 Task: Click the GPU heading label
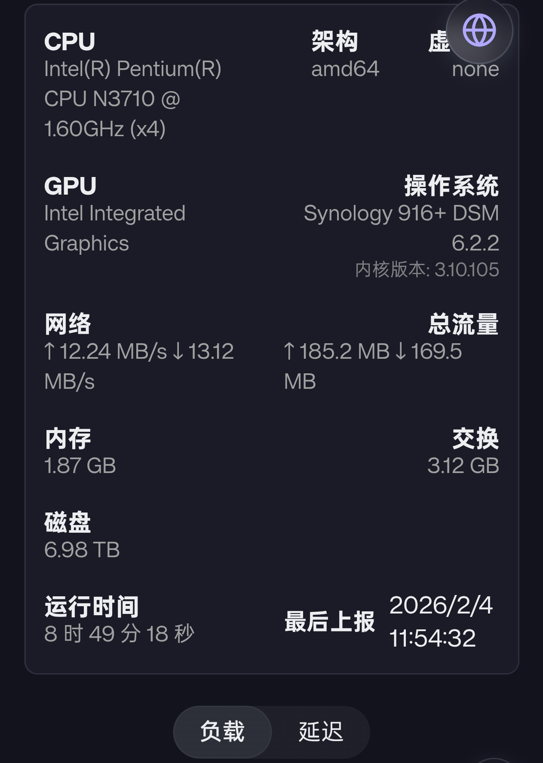point(71,186)
